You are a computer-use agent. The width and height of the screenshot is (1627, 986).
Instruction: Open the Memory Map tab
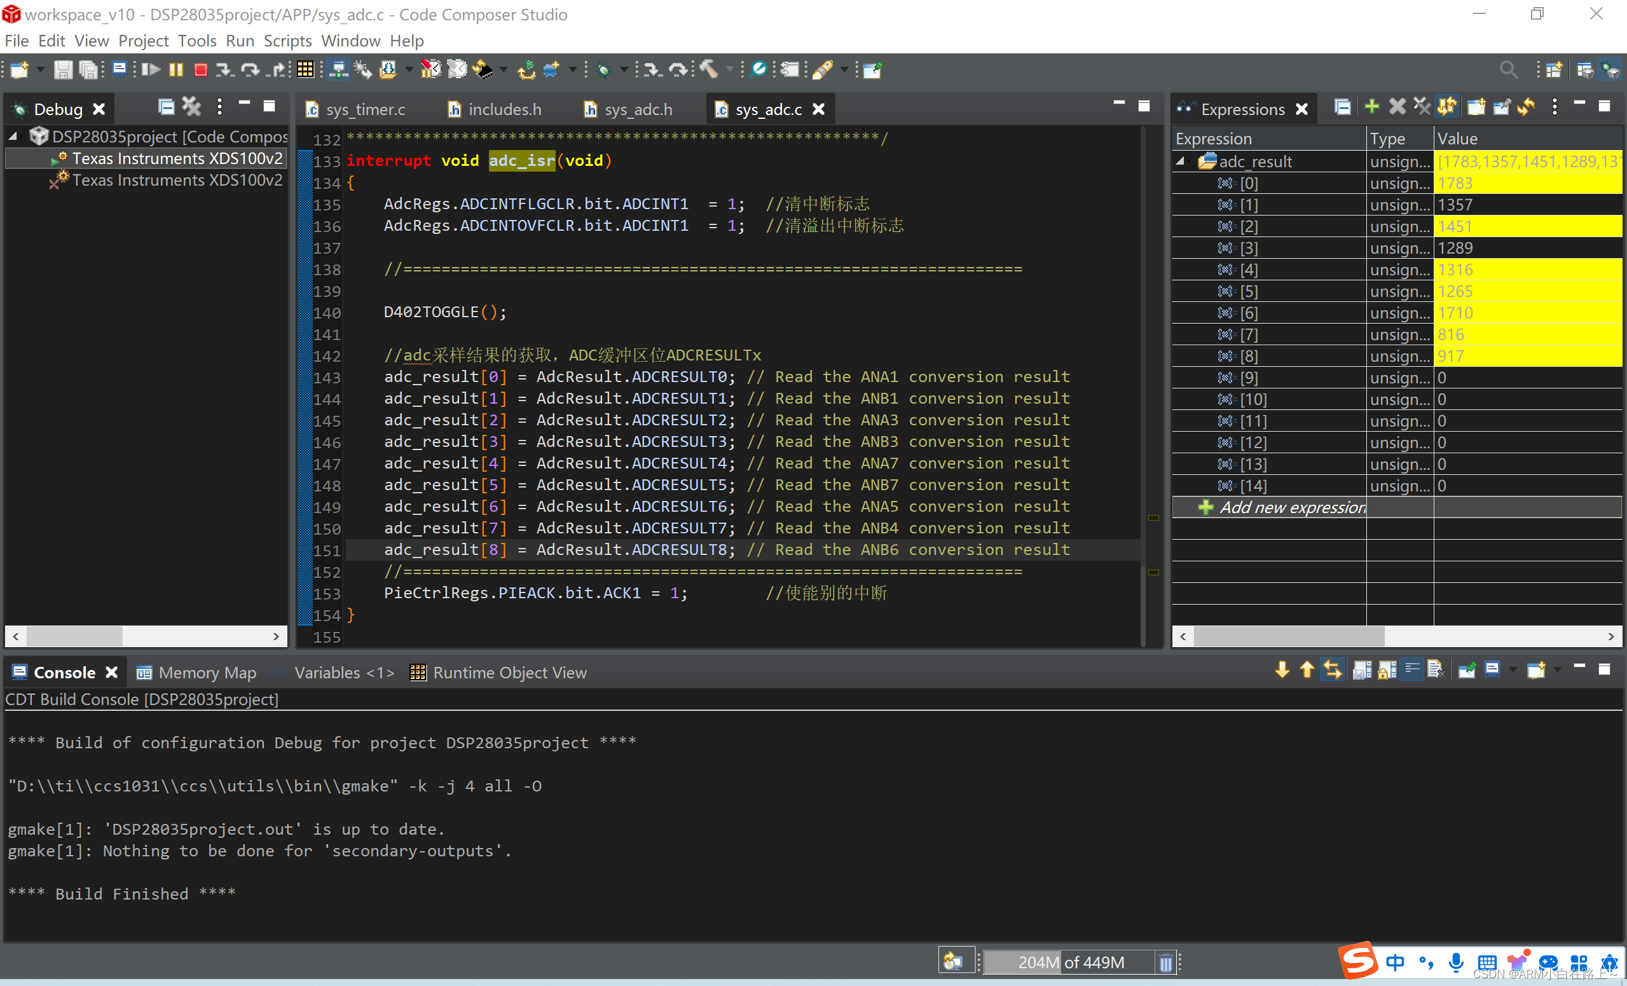coord(207,673)
